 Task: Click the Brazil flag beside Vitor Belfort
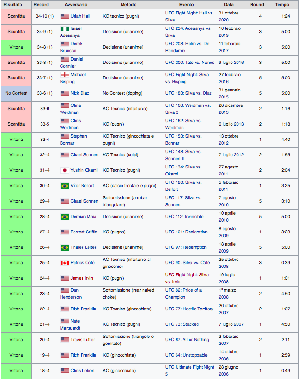(x=65, y=186)
